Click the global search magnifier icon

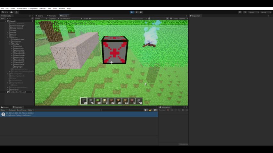245,12
